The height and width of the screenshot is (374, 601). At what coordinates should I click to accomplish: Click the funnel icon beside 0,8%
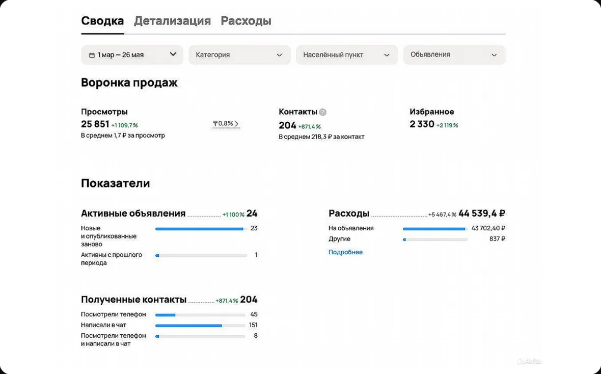click(215, 123)
